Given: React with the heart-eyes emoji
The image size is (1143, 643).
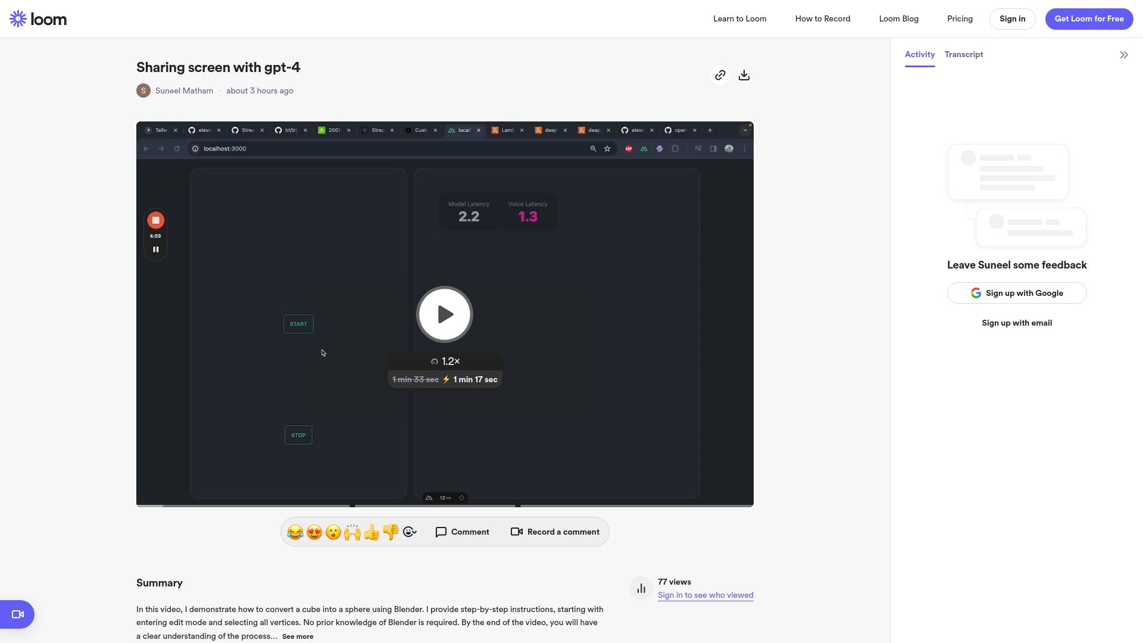Looking at the screenshot, I should pos(314,532).
